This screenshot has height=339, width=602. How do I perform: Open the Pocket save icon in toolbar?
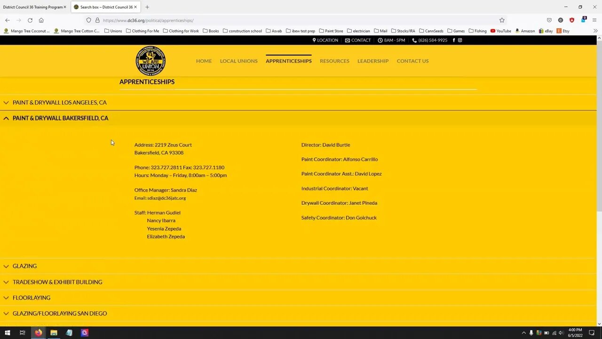pyautogui.click(x=549, y=20)
